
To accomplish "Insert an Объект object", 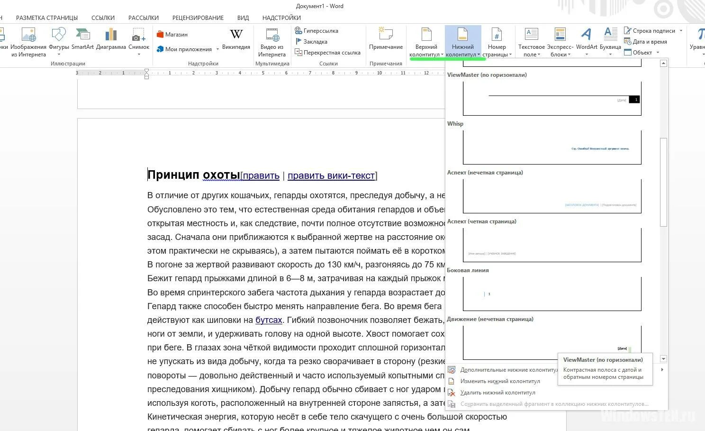I will coord(638,53).
